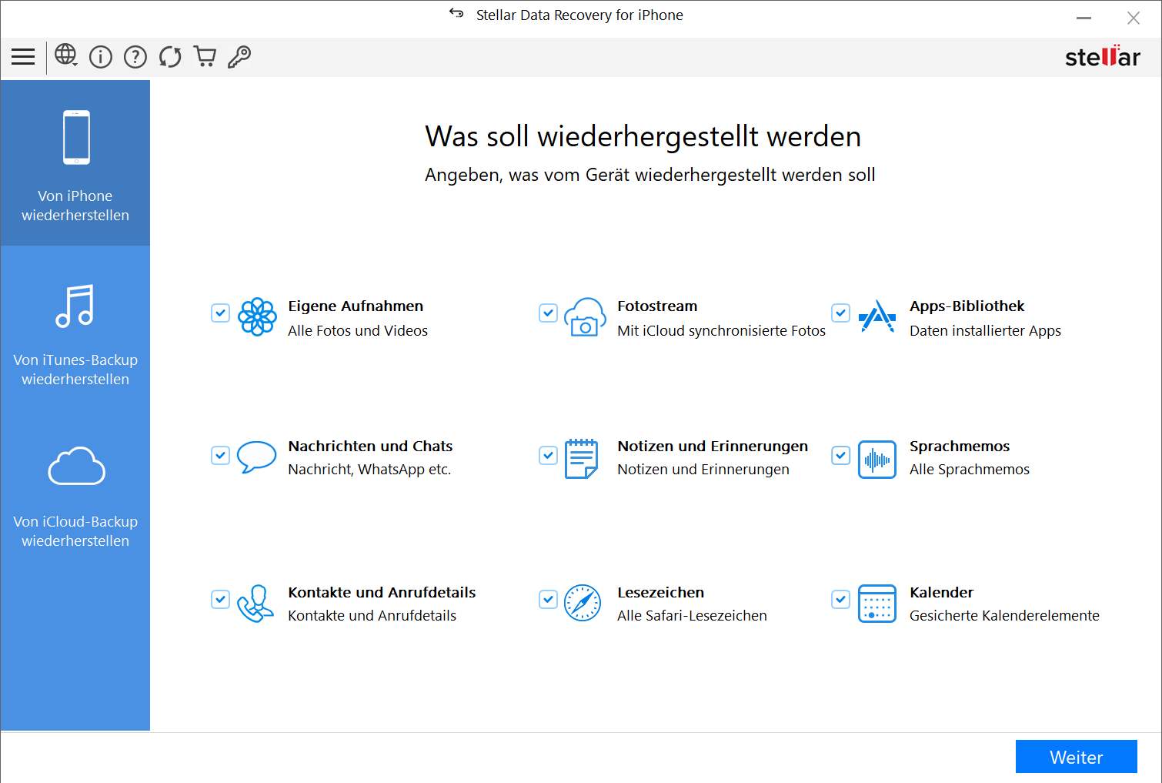The width and height of the screenshot is (1162, 783).
Task: Click the Lesezeichen Safari compass icon
Action: coord(583,603)
